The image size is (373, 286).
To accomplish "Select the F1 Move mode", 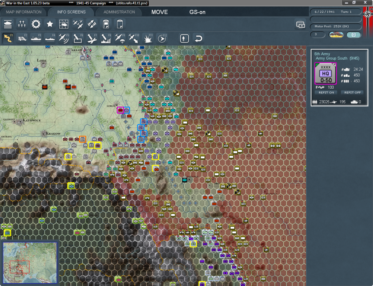I will 8,39.
